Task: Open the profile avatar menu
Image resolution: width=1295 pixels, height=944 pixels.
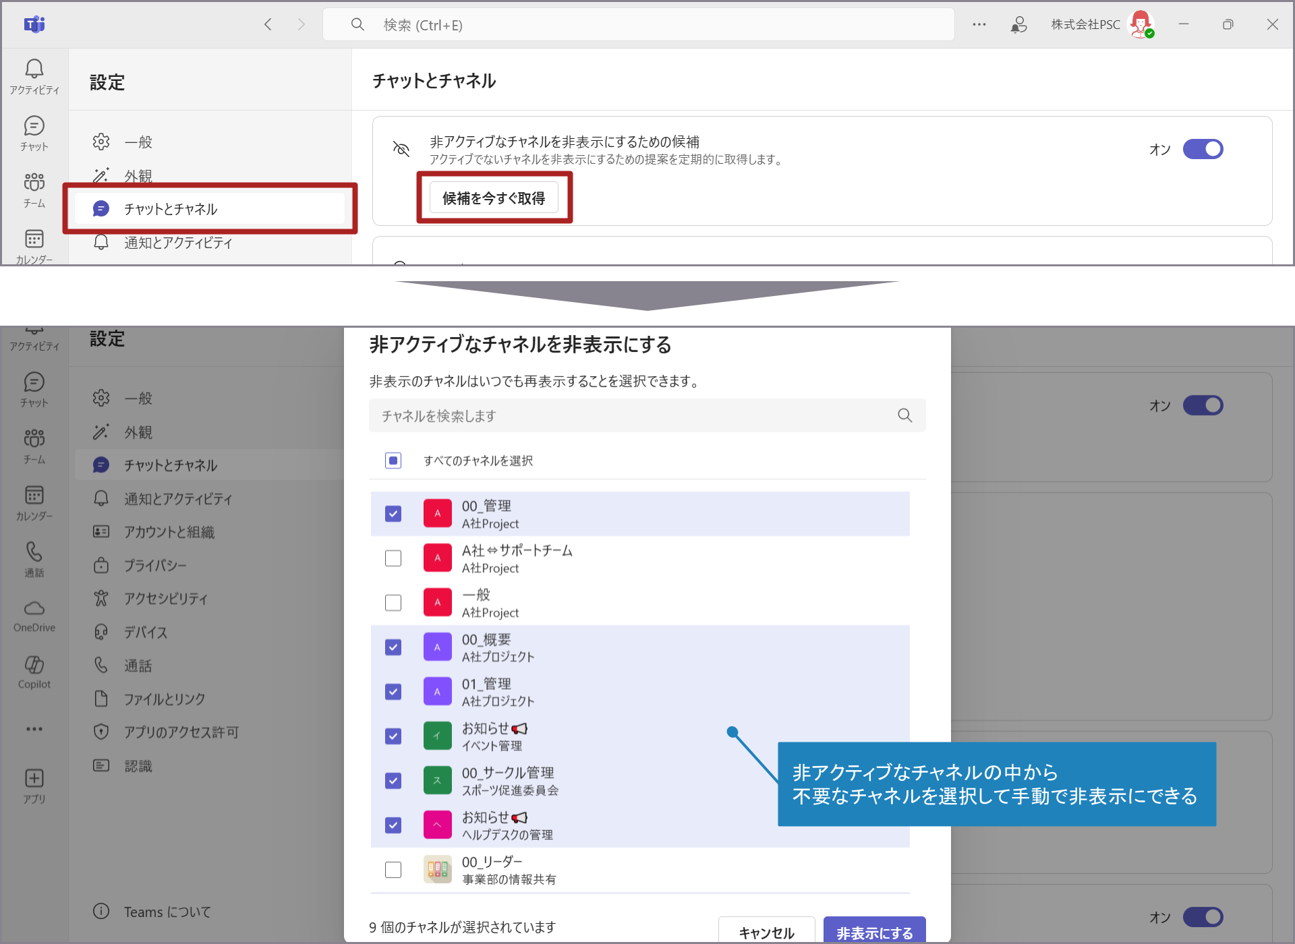Action: click(1141, 25)
